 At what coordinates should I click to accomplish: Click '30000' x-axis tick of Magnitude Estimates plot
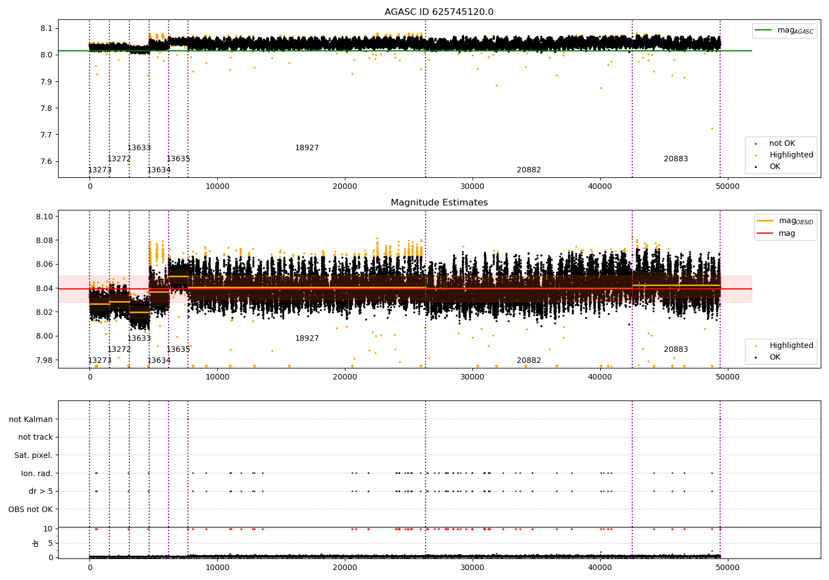pyautogui.click(x=473, y=377)
